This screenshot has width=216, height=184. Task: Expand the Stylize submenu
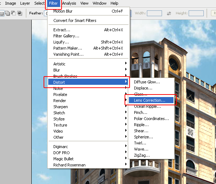click(88, 119)
